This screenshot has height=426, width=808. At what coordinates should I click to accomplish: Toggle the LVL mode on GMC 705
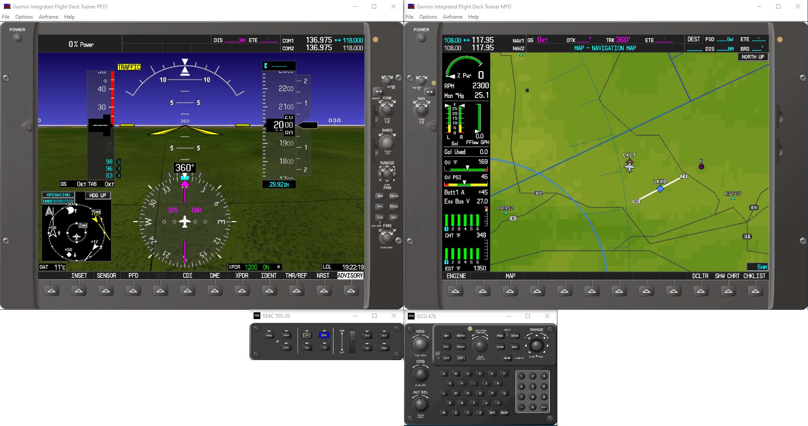coord(324,335)
